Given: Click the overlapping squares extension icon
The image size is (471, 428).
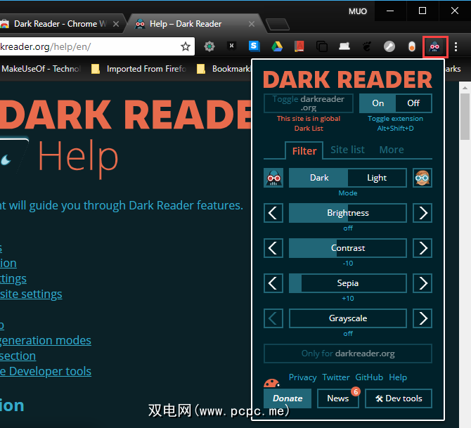Looking at the screenshot, I should click(x=322, y=46).
